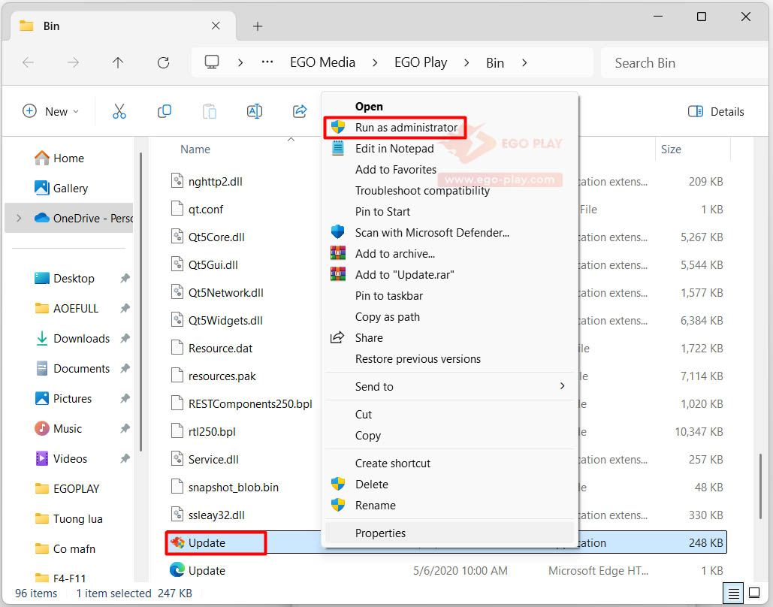Close the Bin tab
Image resolution: width=773 pixels, height=607 pixels.
tap(216, 26)
